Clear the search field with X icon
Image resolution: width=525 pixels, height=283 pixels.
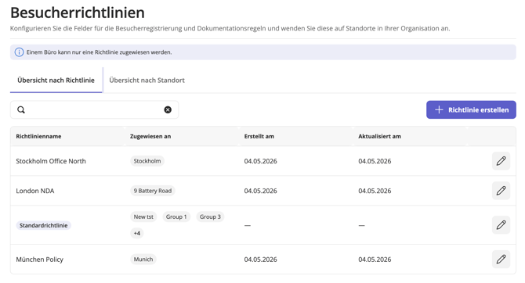point(168,109)
